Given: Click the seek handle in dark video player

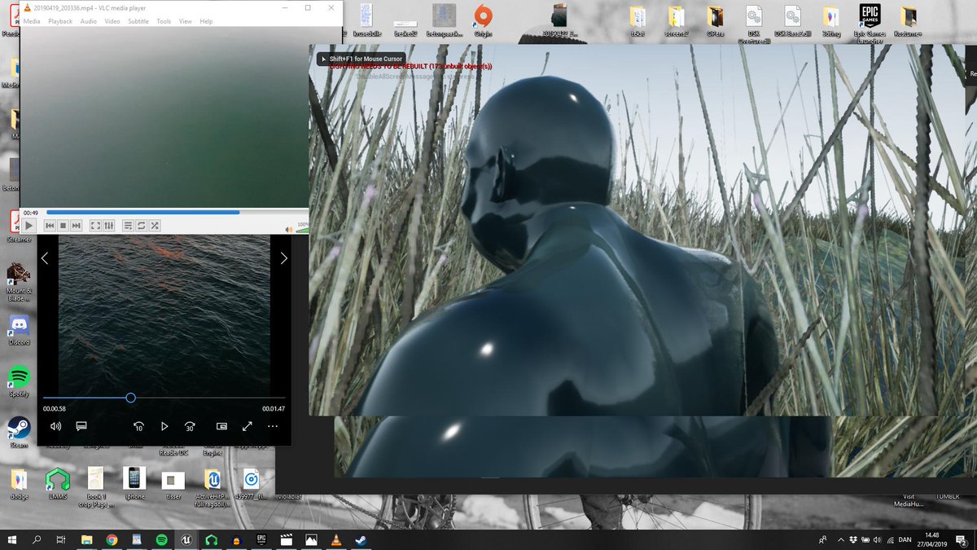Looking at the screenshot, I should pos(130,398).
